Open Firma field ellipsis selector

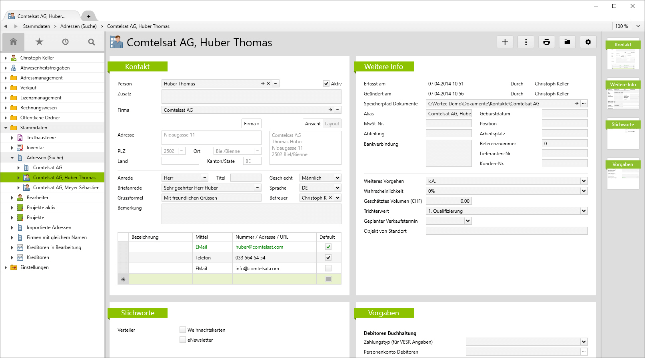point(337,110)
